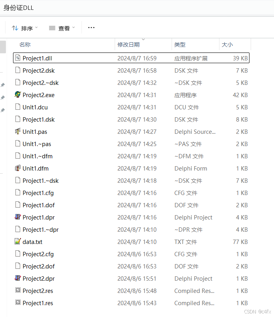Screen dimensions: 274x317
Task: Click the Unit1.dfm Delphi form icon
Action: coord(18,168)
